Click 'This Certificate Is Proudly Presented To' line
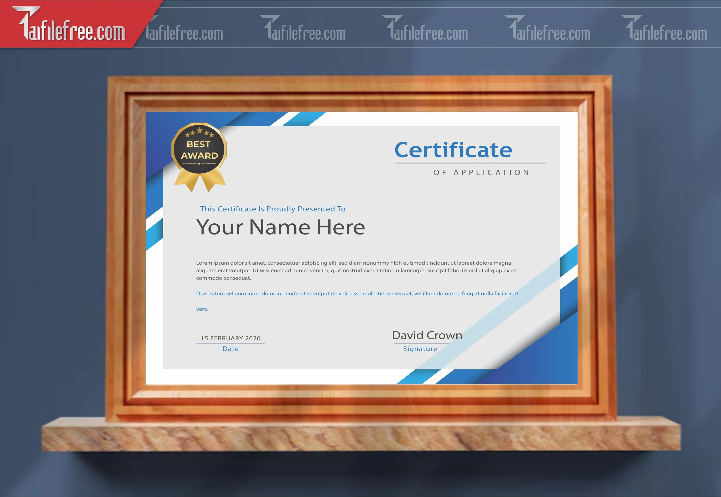721x497 pixels. 273,209
